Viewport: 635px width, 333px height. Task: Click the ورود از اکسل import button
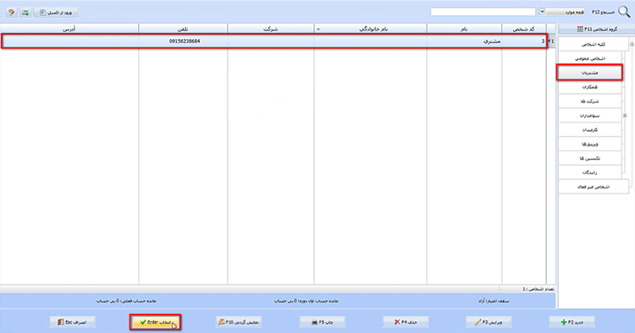(56, 13)
